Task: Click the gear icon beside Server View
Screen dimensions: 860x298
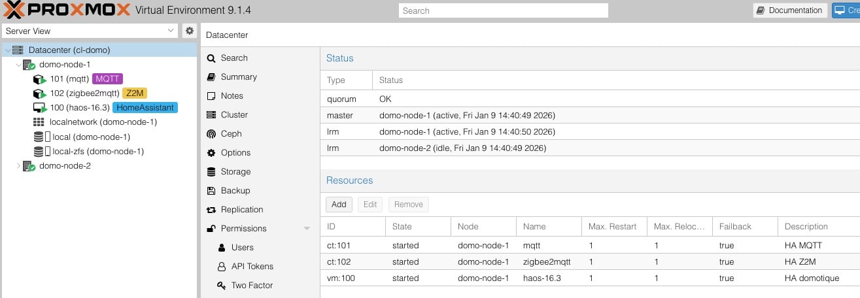Action: (190, 31)
